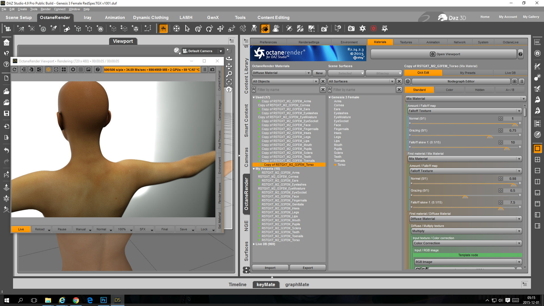Open the Render menu
The width and height of the screenshot is (544, 306).
46,9
